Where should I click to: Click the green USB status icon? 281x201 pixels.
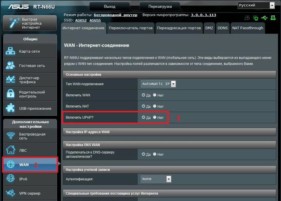(264, 18)
